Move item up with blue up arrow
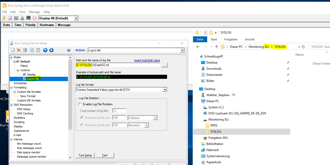330x165 pixels. click(x=45, y=50)
